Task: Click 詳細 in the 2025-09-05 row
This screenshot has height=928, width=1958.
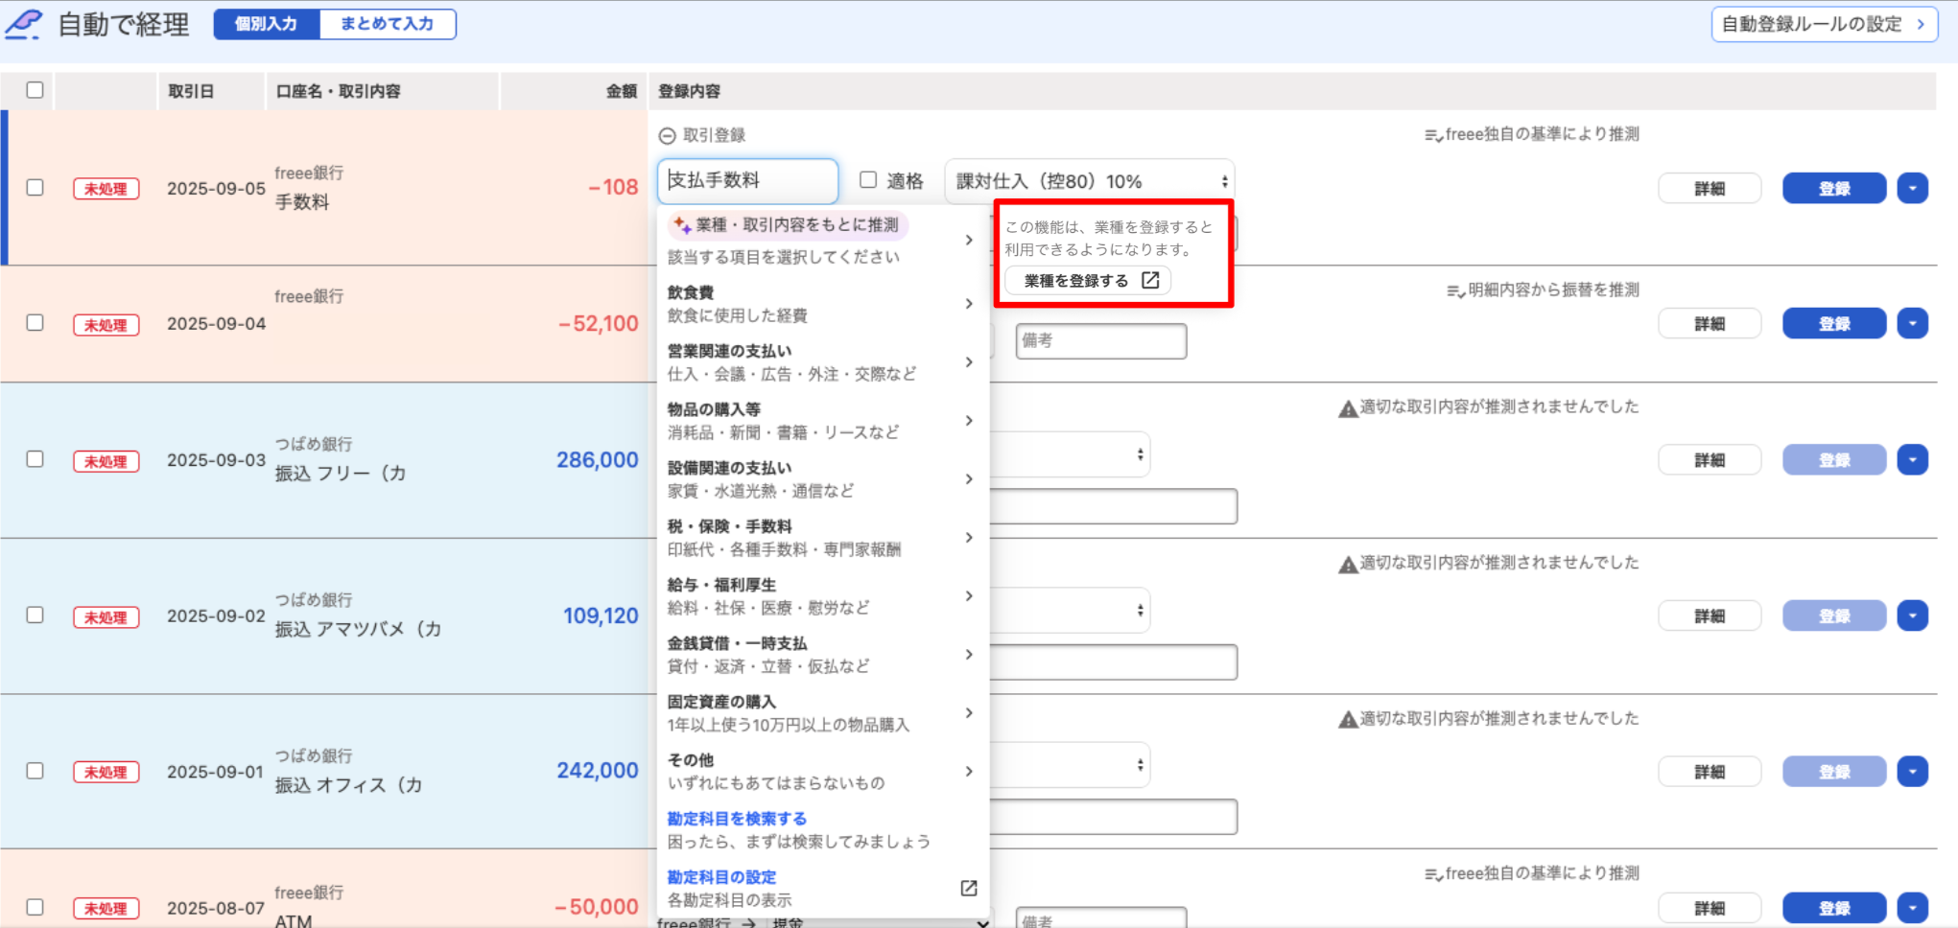Action: [x=1710, y=188]
